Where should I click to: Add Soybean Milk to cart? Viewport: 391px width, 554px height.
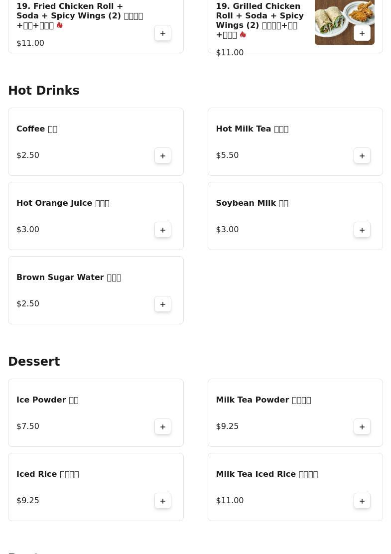click(362, 230)
